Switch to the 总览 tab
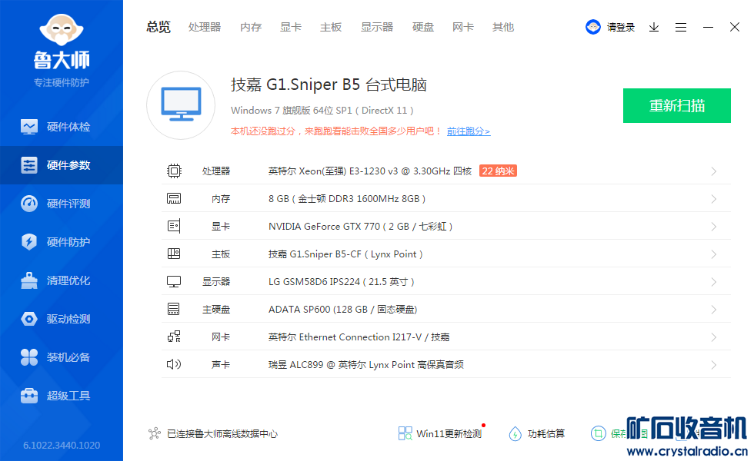 (x=158, y=27)
